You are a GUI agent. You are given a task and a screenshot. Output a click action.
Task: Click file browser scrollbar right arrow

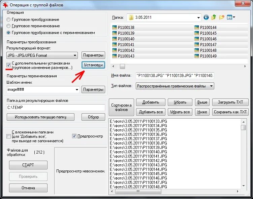point(245,66)
